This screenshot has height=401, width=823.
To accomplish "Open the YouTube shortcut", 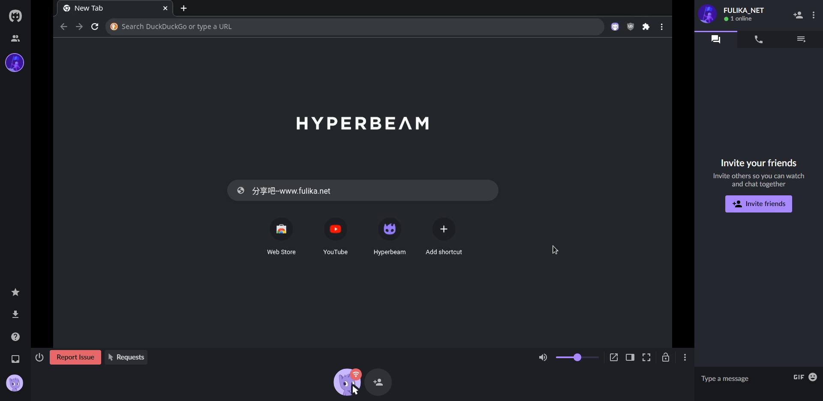I will tap(335, 236).
